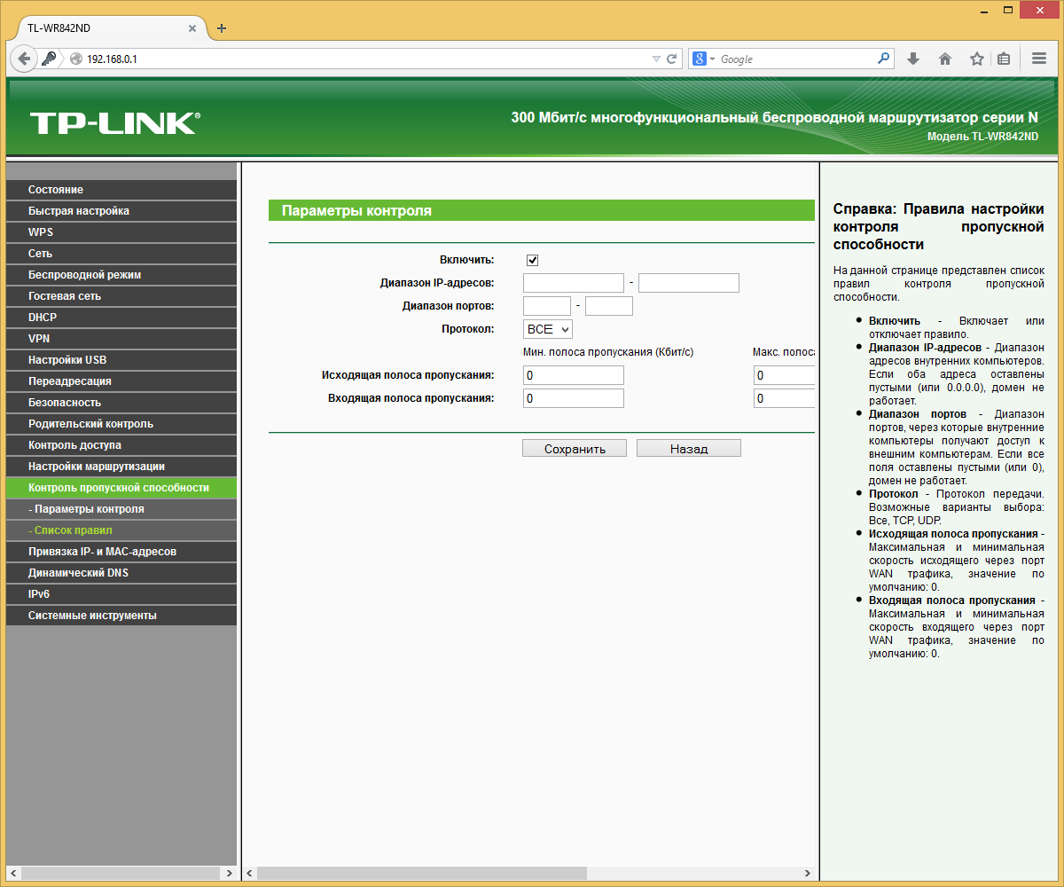
Task: Open the Сеть menu item
Action: [x=121, y=254]
